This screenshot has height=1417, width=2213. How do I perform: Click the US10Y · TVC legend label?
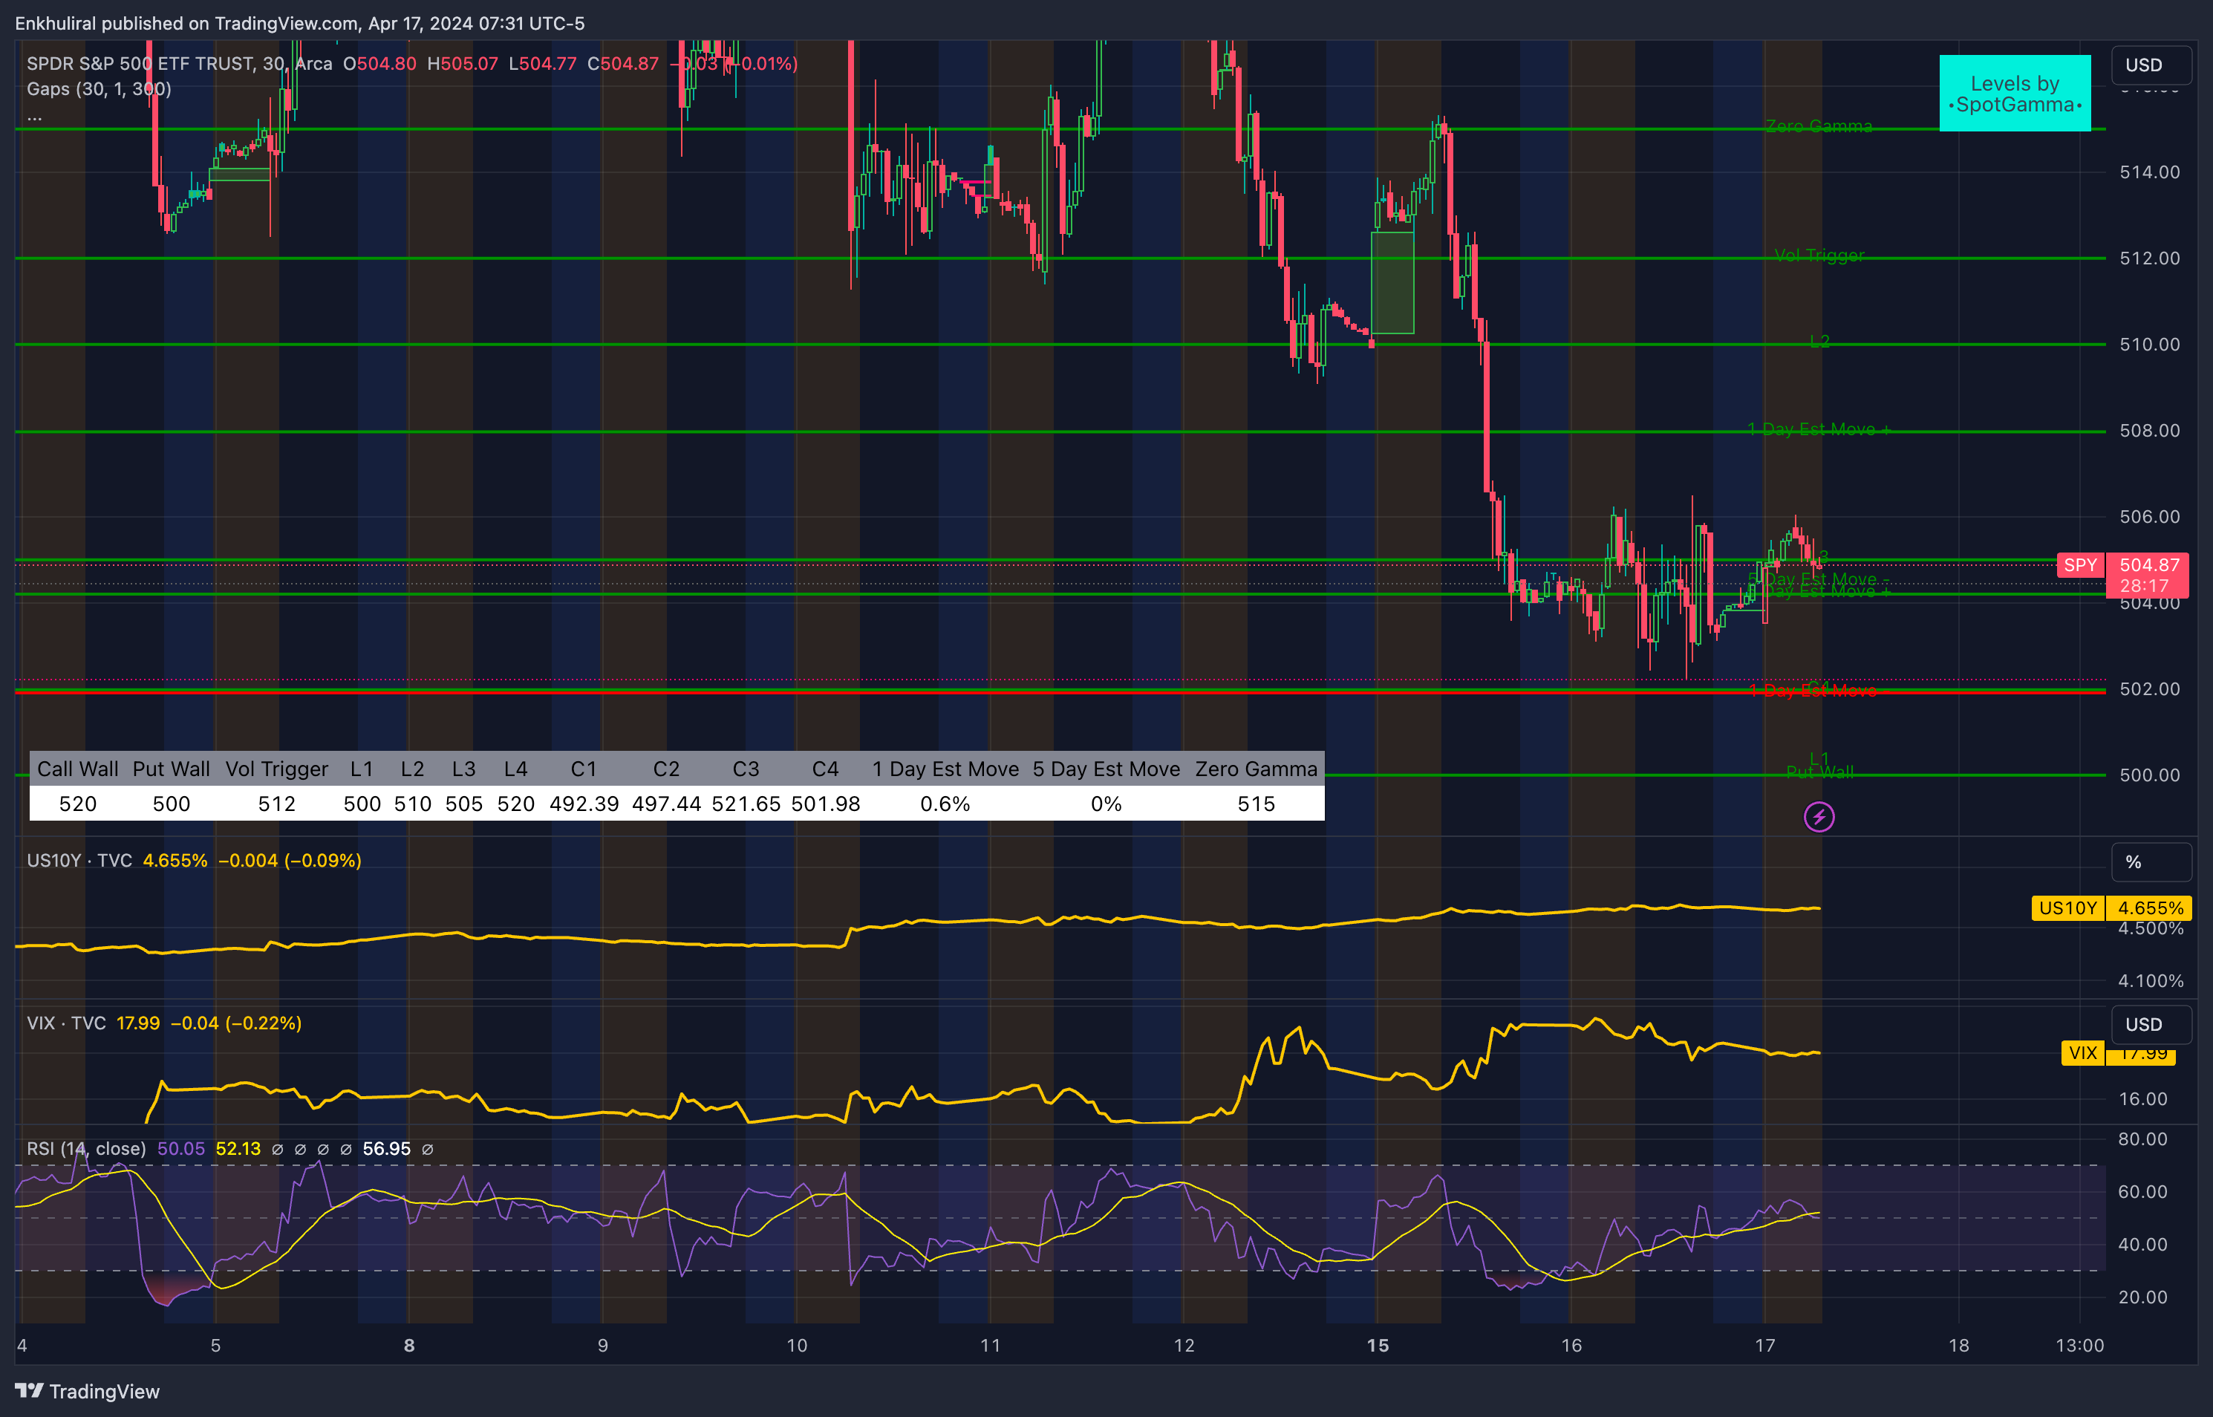[x=79, y=860]
